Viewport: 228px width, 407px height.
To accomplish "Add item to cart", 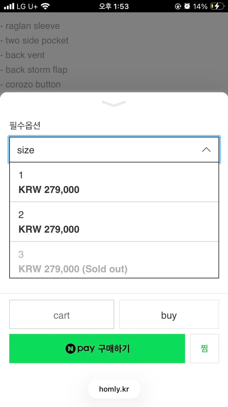I will click(x=62, y=314).
